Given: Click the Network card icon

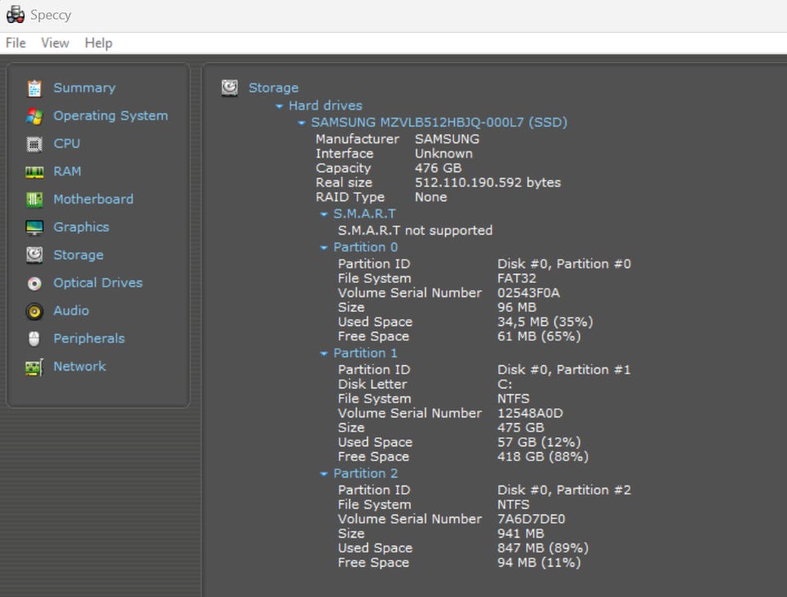Looking at the screenshot, I should (x=34, y=368).
